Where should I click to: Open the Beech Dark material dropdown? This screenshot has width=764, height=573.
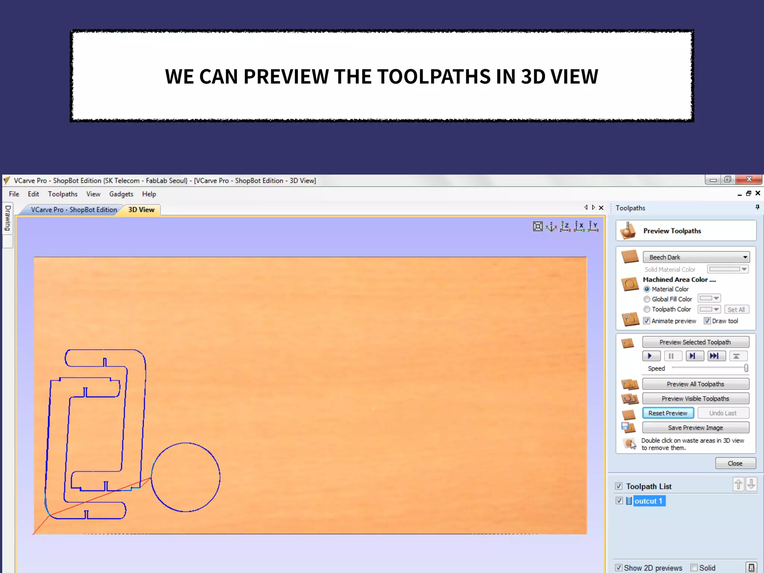696,257
